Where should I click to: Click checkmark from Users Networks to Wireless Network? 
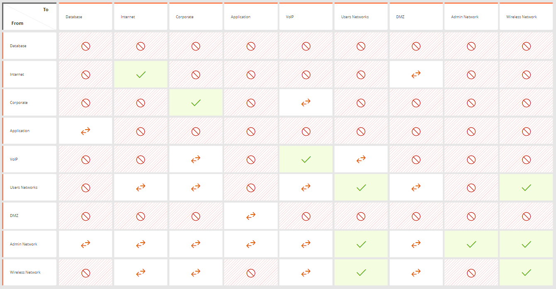526,188
